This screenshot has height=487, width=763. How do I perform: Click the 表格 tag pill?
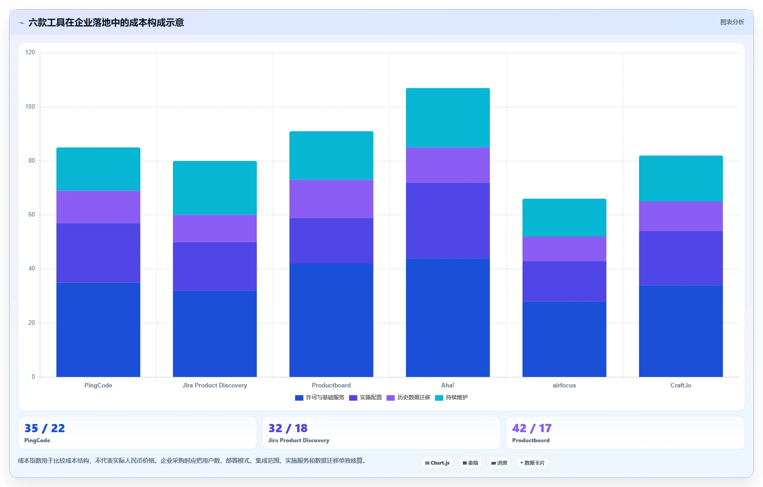470,463
